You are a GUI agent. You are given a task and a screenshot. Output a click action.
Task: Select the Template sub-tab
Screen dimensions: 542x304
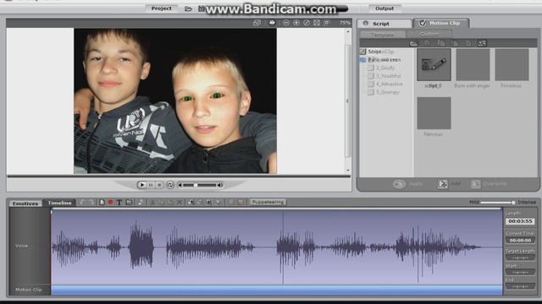382,34
